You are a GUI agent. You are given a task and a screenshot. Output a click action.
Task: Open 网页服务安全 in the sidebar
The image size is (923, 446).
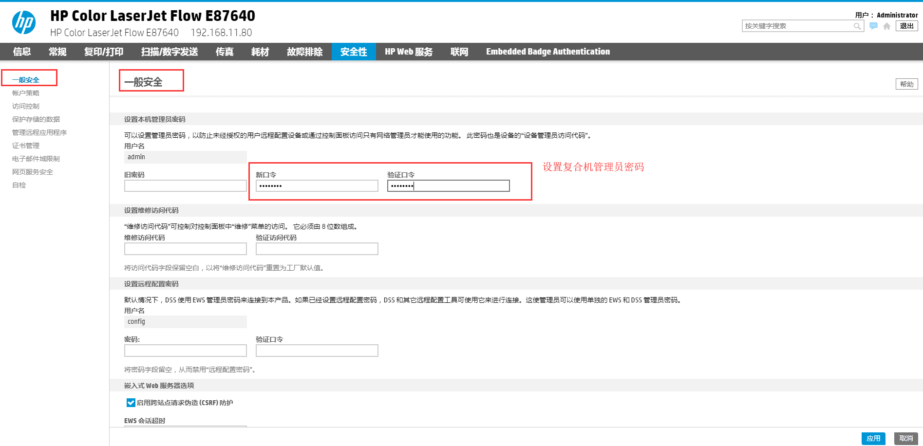tap(33, 172)
